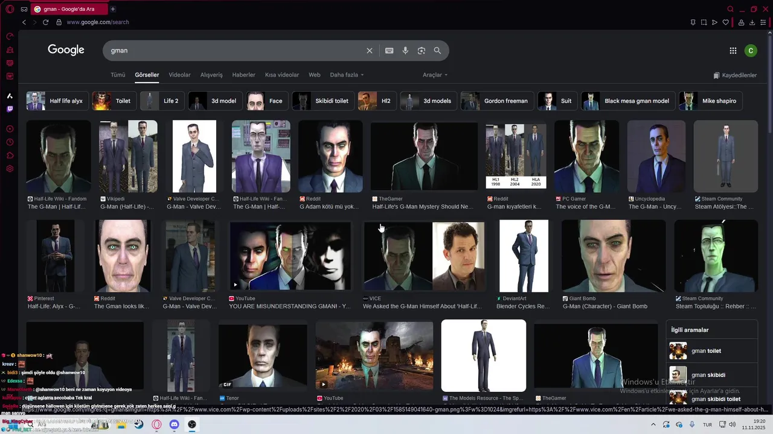Viewport: 773px width, 434px height.
Task: Open DeviantArt Blender Cycles render image
Action: [x=524, y=256]
